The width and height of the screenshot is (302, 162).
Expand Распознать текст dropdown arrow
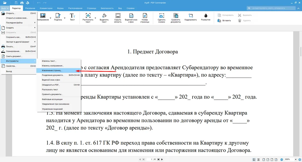(95, 18)
